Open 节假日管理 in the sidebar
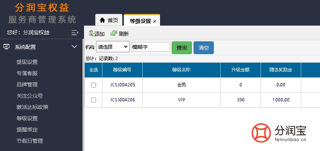Image resolution: width=320 pixels, height=151 pixels. tap(30, 141)
